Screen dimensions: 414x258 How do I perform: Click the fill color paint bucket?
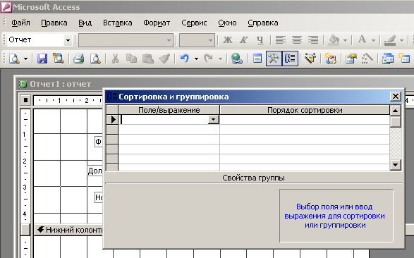334,40
